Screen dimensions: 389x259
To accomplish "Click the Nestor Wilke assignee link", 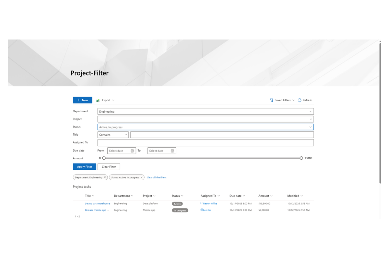I will pos(210,204).
